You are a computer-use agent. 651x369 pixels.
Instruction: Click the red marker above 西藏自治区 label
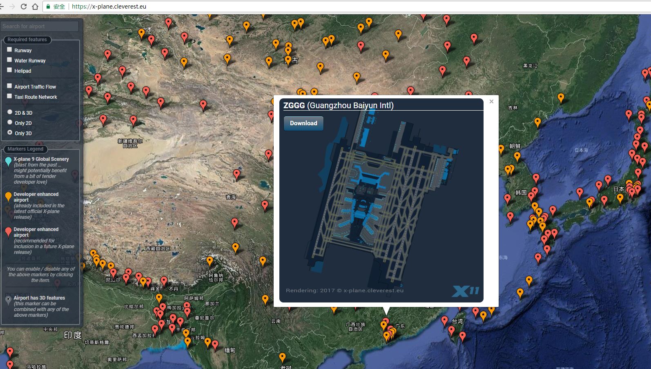click(234, 223)
